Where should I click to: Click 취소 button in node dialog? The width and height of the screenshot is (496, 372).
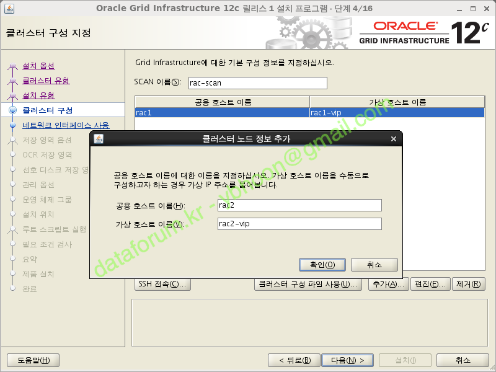point(374,265)
